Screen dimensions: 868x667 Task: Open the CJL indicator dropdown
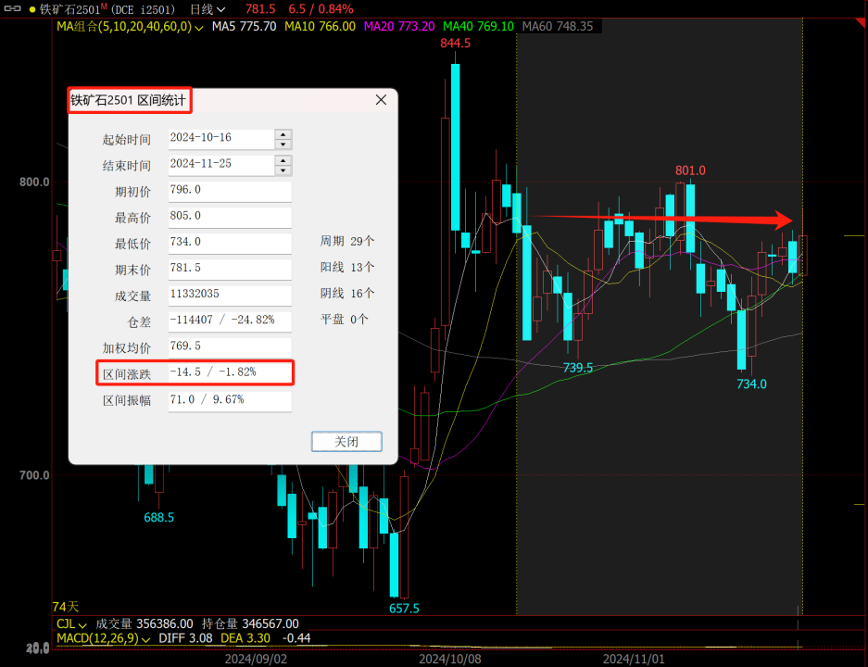click(71, 623)
